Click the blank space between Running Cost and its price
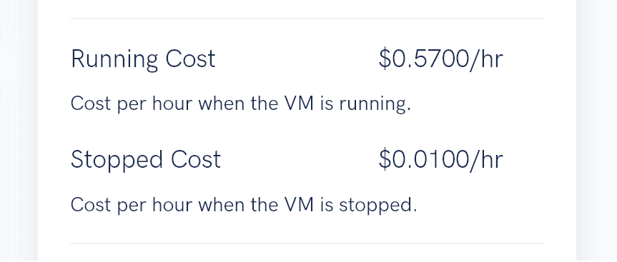617x262 pixels. pyautogui.click(x=297, y=60)
